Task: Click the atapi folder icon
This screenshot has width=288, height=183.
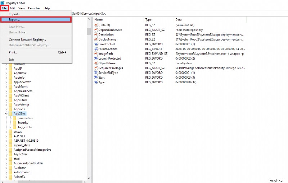Action: pyautogui.click(x=10, y=159)
